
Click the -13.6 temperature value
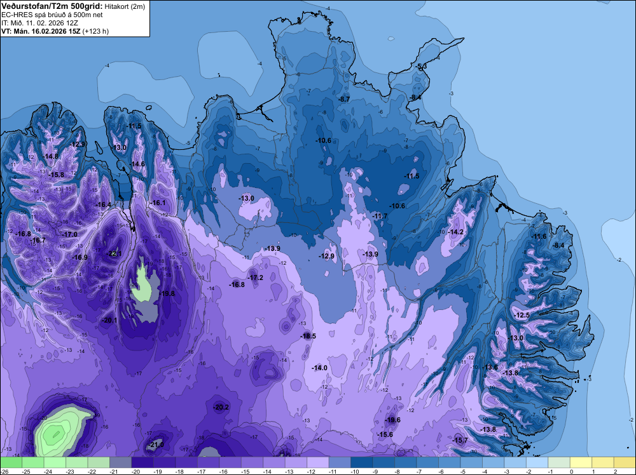click(x=490, y=367)
